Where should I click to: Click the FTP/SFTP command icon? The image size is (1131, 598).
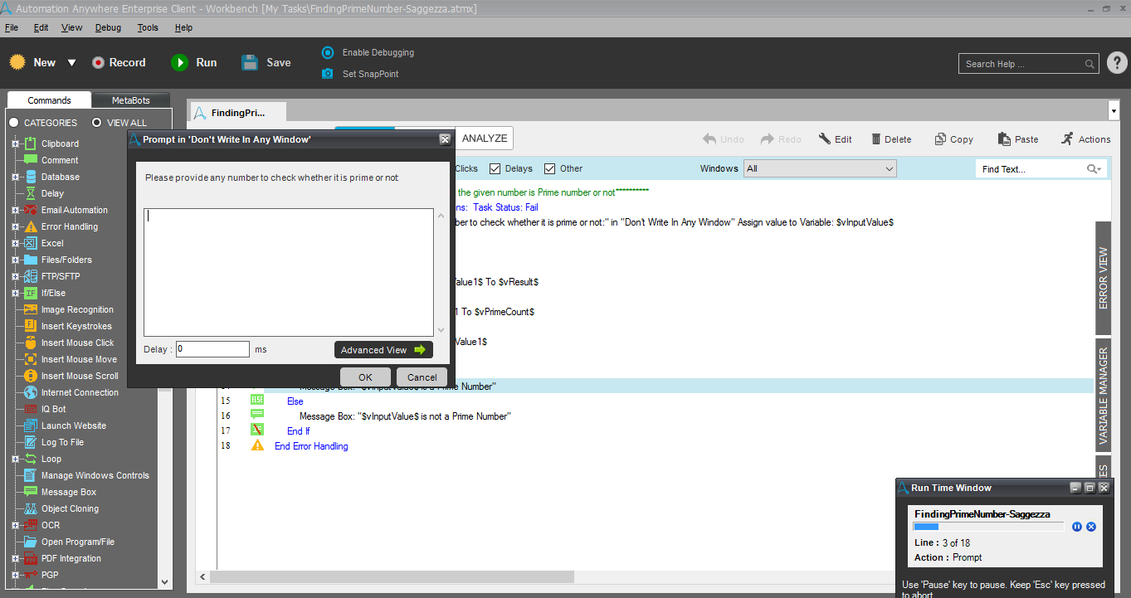tap(29, 276)
